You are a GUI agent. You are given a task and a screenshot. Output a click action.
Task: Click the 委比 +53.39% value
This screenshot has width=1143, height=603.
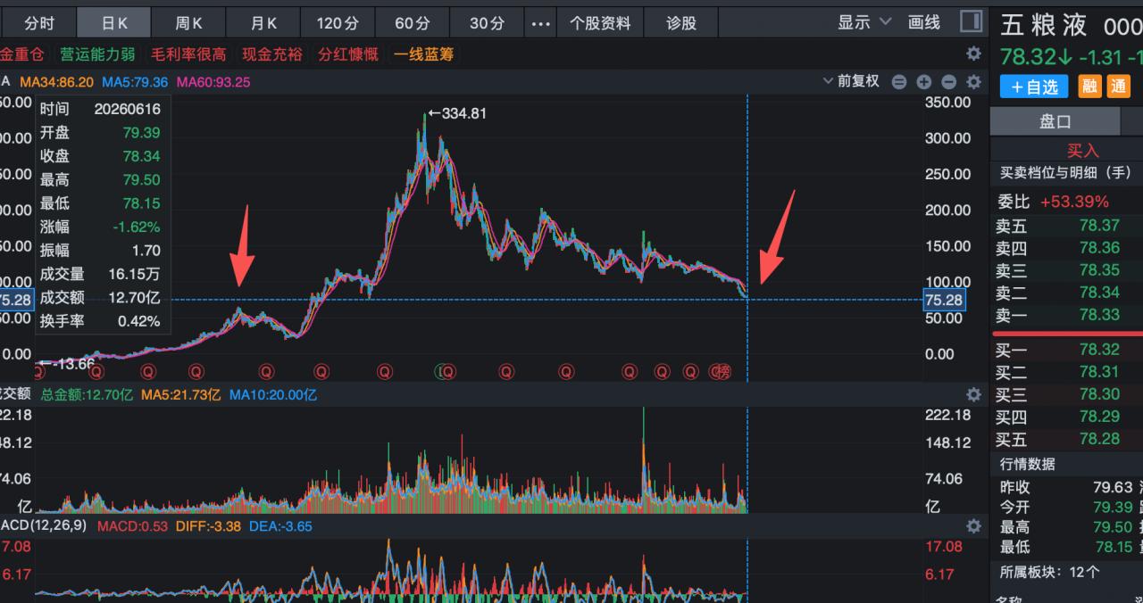coord(1074,202)
